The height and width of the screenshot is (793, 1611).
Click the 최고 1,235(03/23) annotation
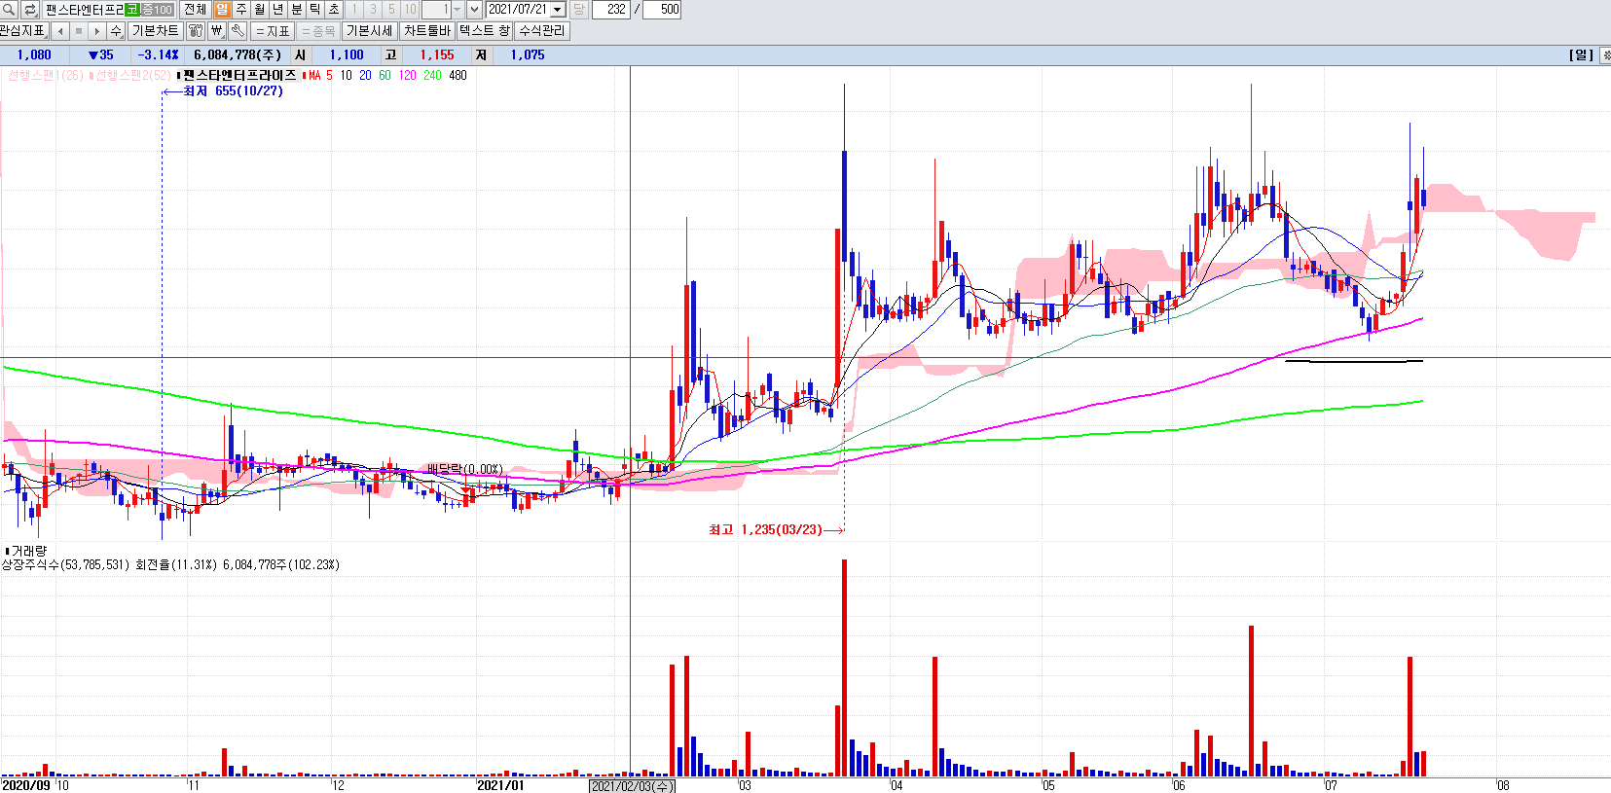click(765, 529)
